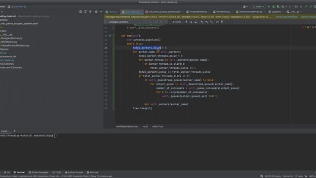Click Install requirements link
316x178 pixels.
[x=286, y=17]
